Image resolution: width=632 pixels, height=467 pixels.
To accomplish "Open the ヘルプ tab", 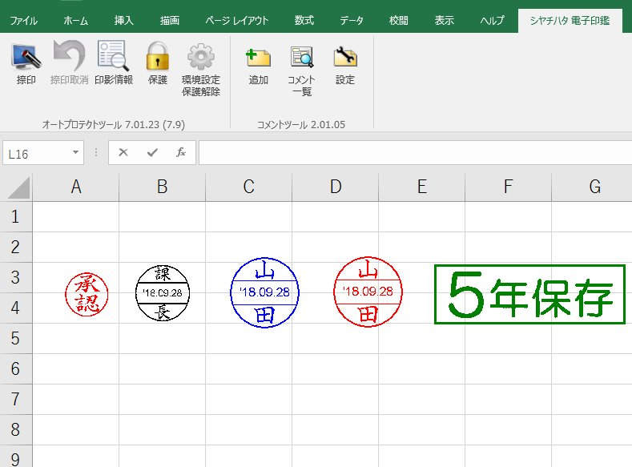I will pos(492,20).
